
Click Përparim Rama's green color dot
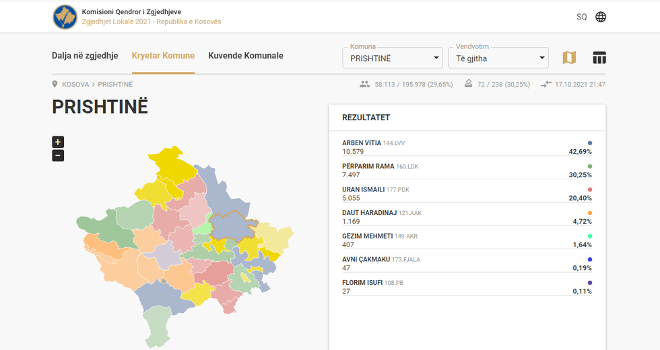click(590, 166)
